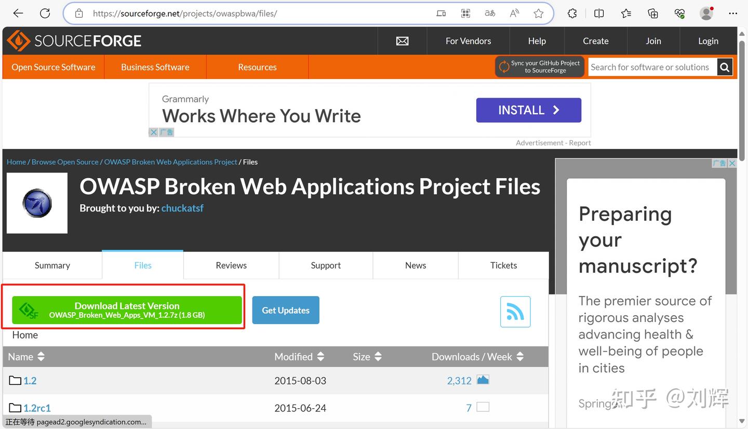The width and height of the screenshot is (748, 429).
Task: Open the collections icon in toolbar
Action: 653,14
